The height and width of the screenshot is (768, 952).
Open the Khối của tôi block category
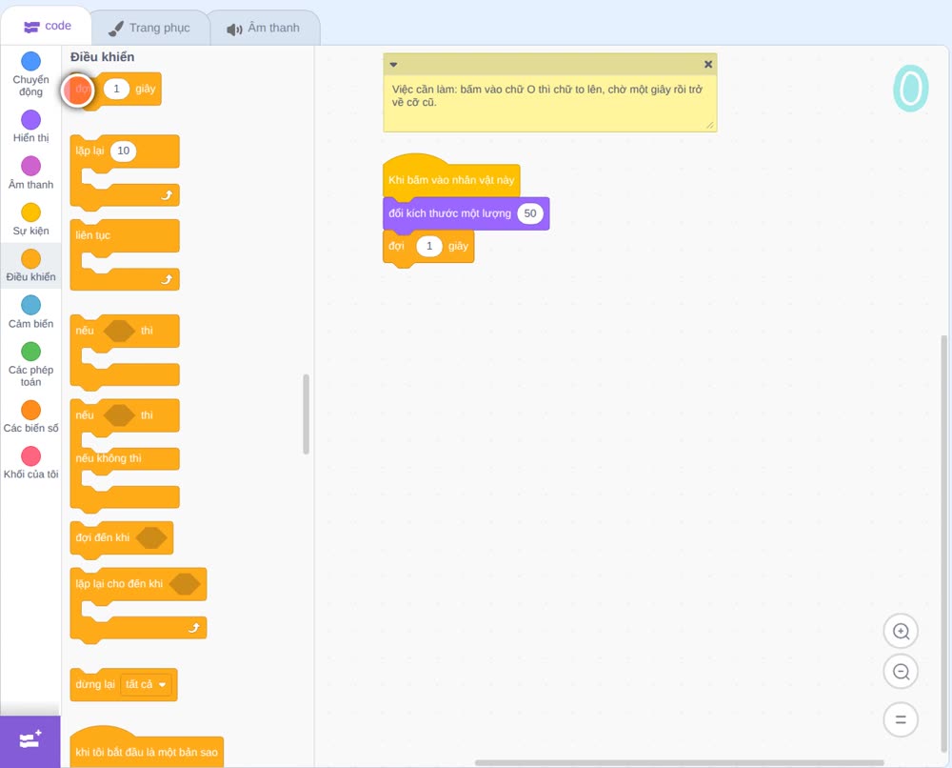click(30, 463)
